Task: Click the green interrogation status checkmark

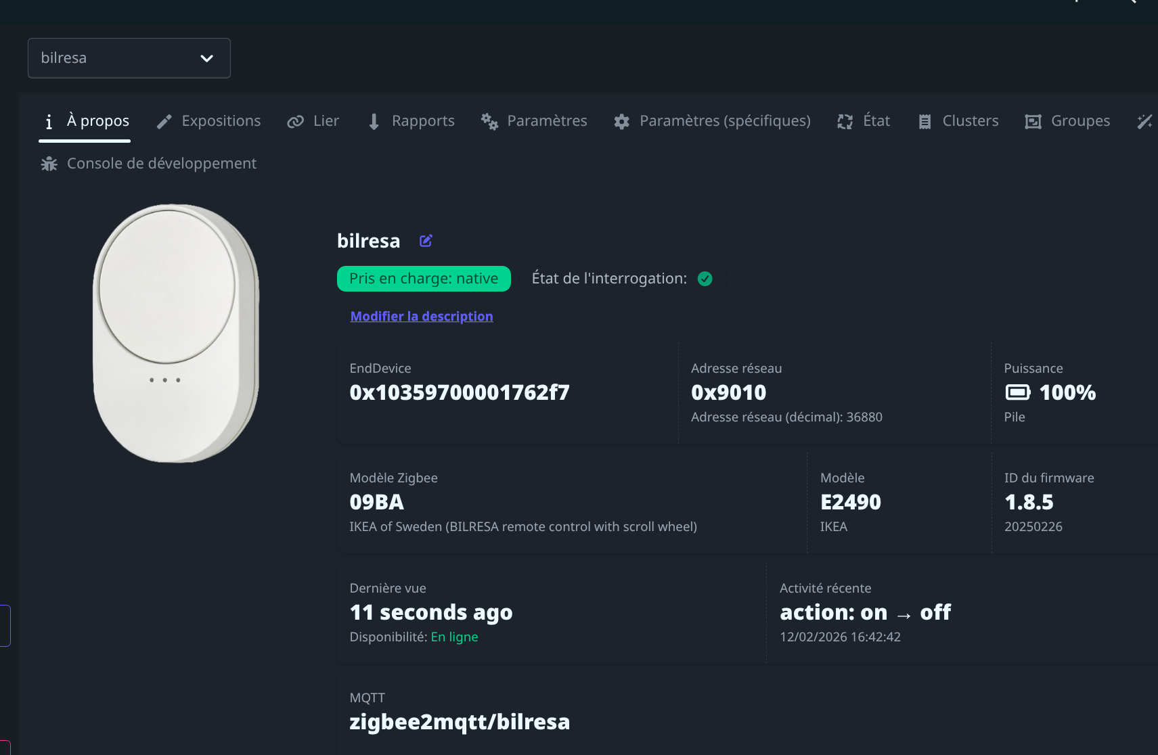Action: click(705, 279)
